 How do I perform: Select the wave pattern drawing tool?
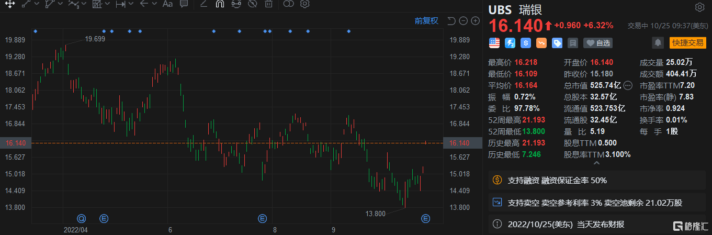coord(73,4)
